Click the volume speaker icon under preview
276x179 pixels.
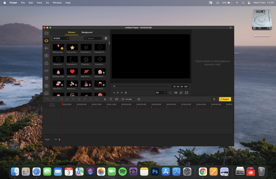coord(176,93)
